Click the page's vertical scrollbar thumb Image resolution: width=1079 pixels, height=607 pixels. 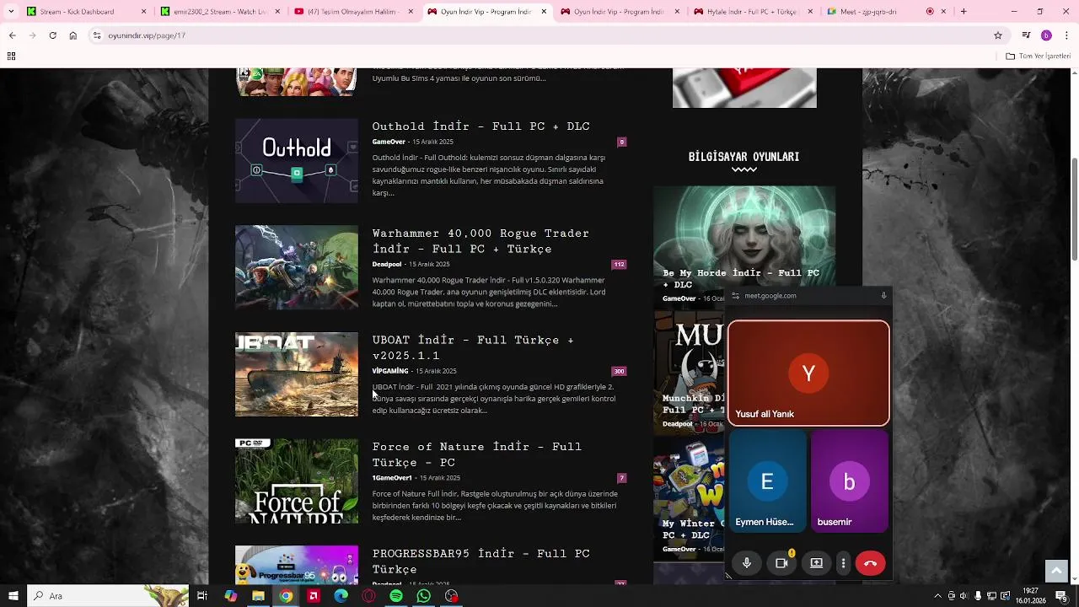(x=1074, y=209)
